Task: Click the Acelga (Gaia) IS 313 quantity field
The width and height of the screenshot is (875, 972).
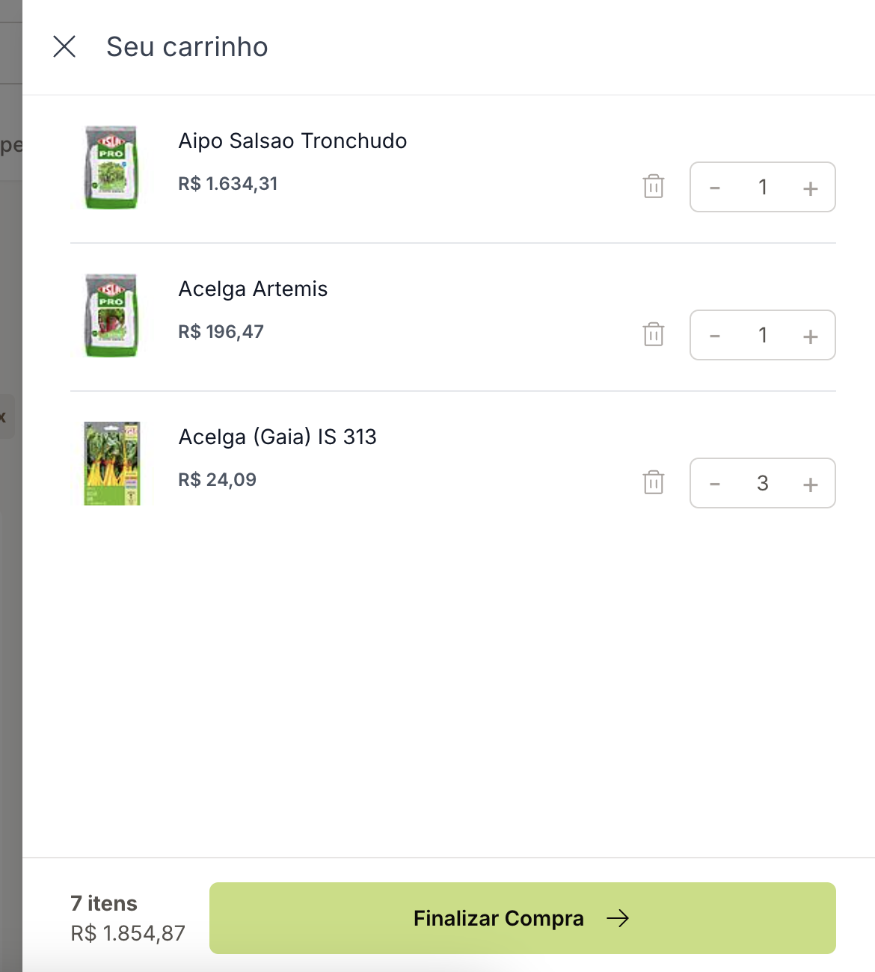Action: pos(763,483)
